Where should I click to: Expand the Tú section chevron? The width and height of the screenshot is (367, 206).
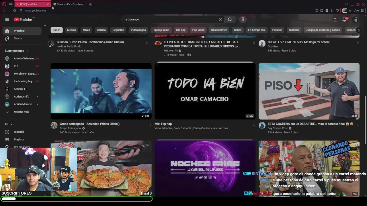(x=11, y=124)
